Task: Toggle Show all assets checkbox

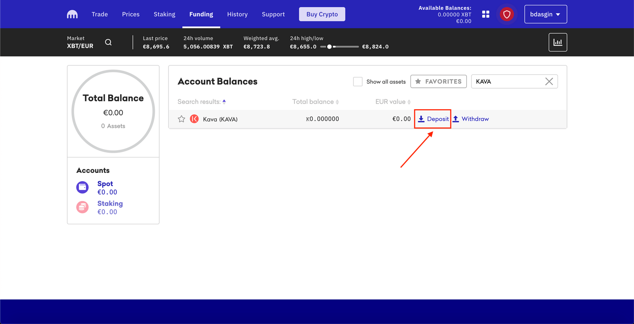Action: (358, 81)
